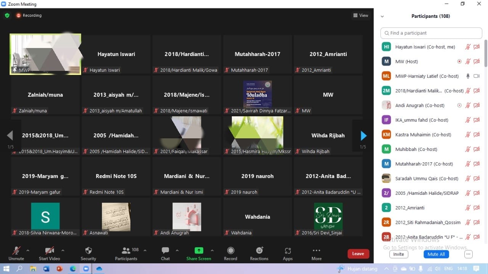This screenshot has width=488, height=274.
Task: Click the Find a participant search field
Action: [x=431, y=33]
